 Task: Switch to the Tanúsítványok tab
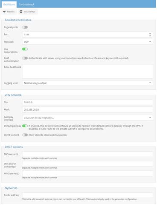pos(26,4)
